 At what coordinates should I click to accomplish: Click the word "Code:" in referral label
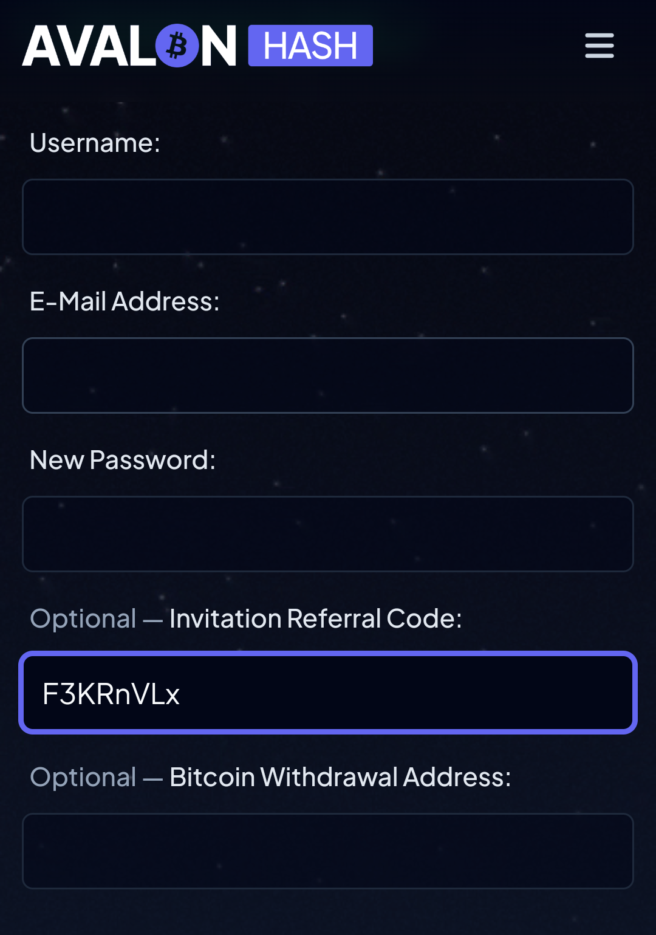coord(424,618)
